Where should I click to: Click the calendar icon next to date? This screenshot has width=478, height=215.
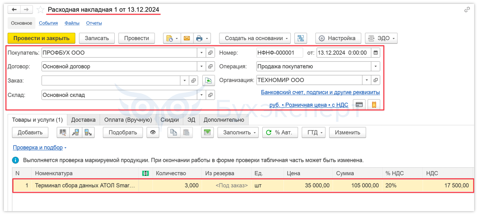tap(376, 53)
